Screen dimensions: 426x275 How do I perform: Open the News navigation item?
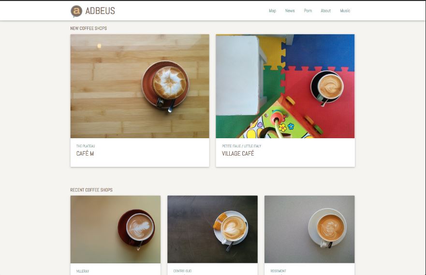coord(290,11)
